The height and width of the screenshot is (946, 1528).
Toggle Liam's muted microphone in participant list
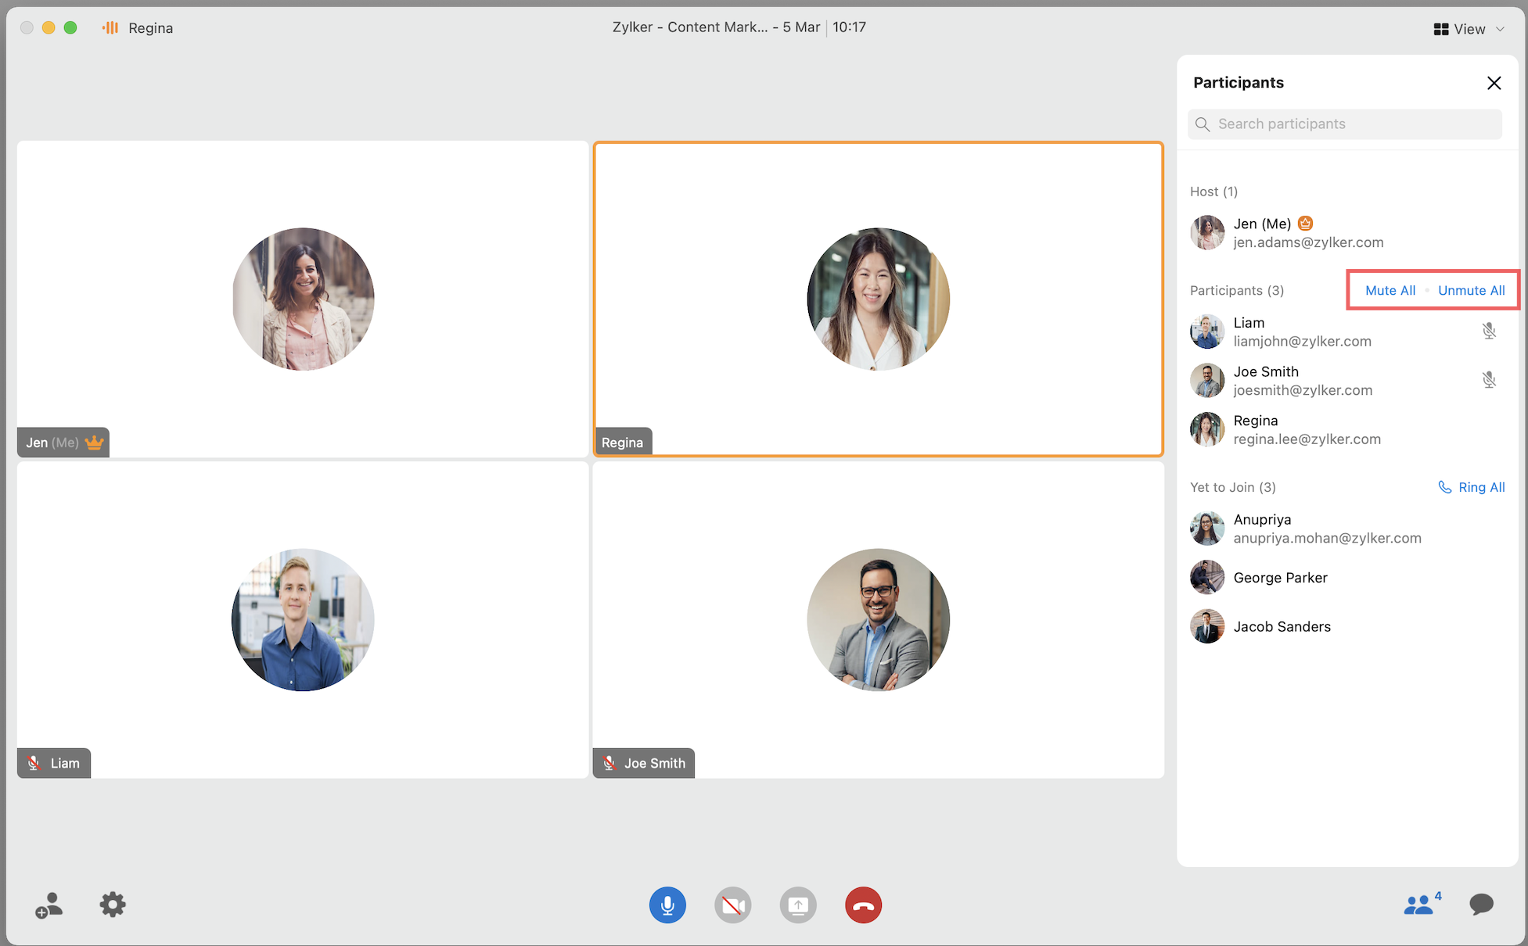point(1488,331)
